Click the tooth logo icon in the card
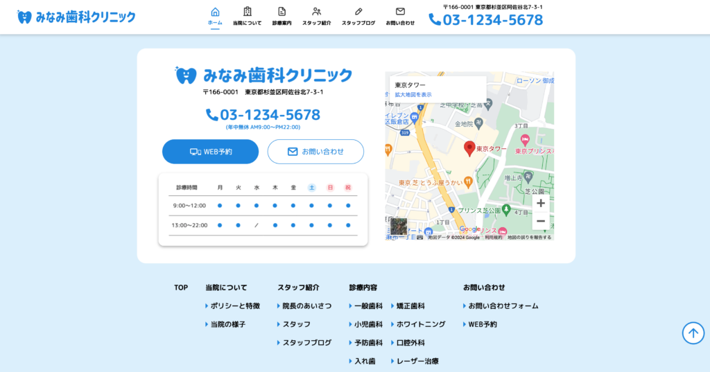The height and width of the screenshot is (372, 710). tap(186, 75)
